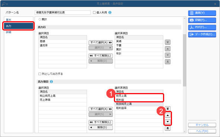Move item to bottom in 出力行 list
The height and width of the screenshot is (137, 220).
coord(168,62)
